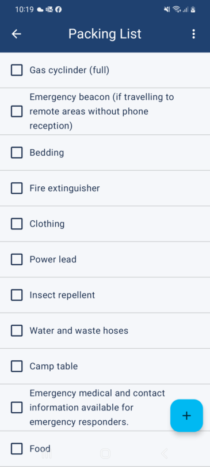210x467 pixels.
Task: Tap the Facebook notification status icon
Action: (59, 10)
